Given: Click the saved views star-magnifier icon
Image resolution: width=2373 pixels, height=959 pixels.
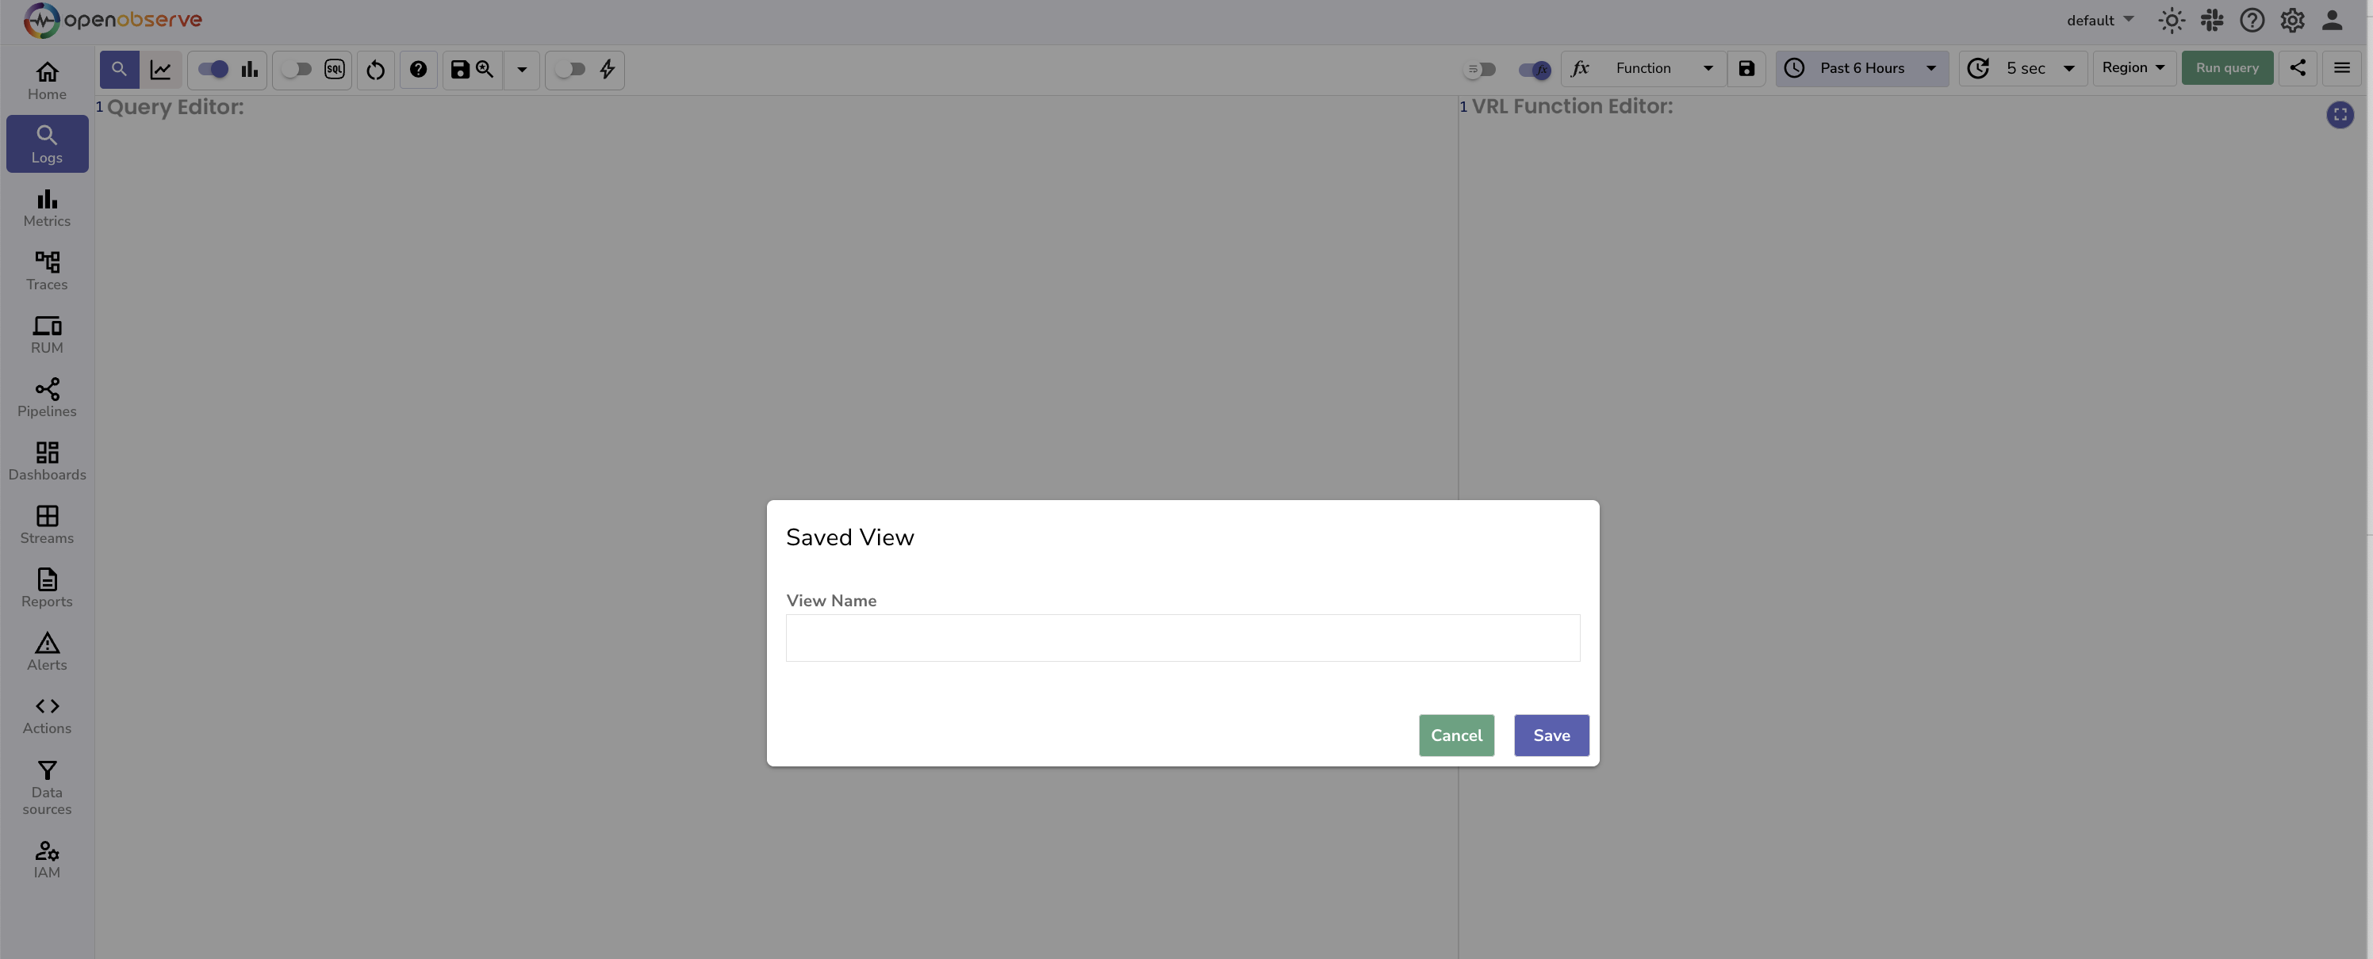Looking at the screenshot, I should point(485,69).
